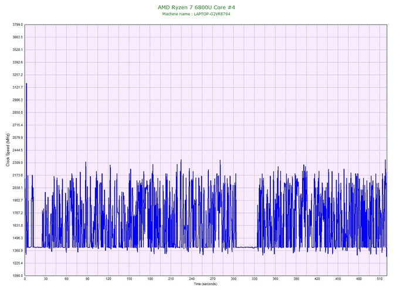
Task: Select the 2579.9 y-axis value
Action: pyautogui.click(x=18, y=138)
